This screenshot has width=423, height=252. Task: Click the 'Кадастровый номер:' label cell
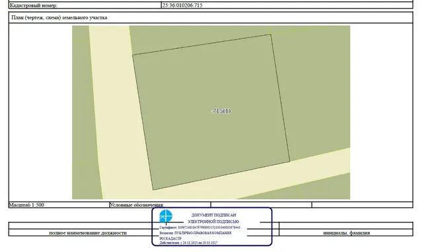(85, 5)
